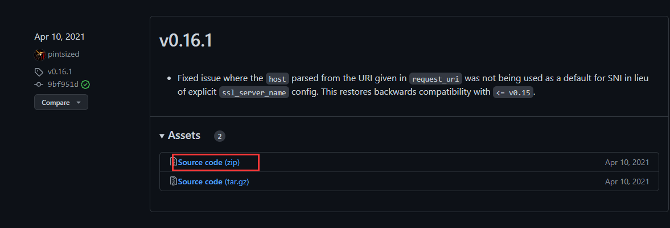The image size is (670, 228).
Task: Click the green verified signature badge
Action: tap(85, 85)
